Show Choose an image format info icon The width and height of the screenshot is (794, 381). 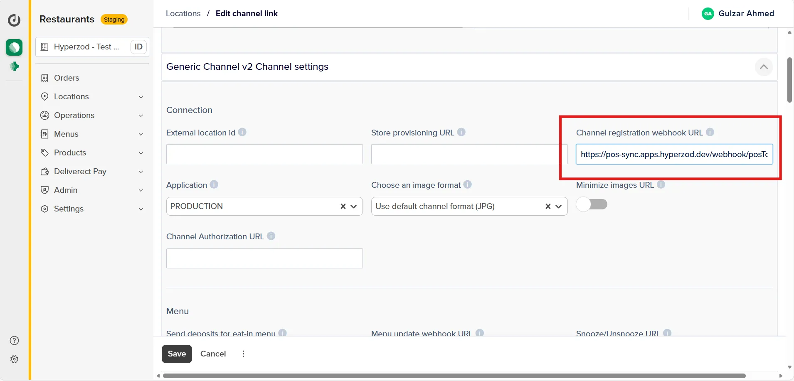point(468,184)
